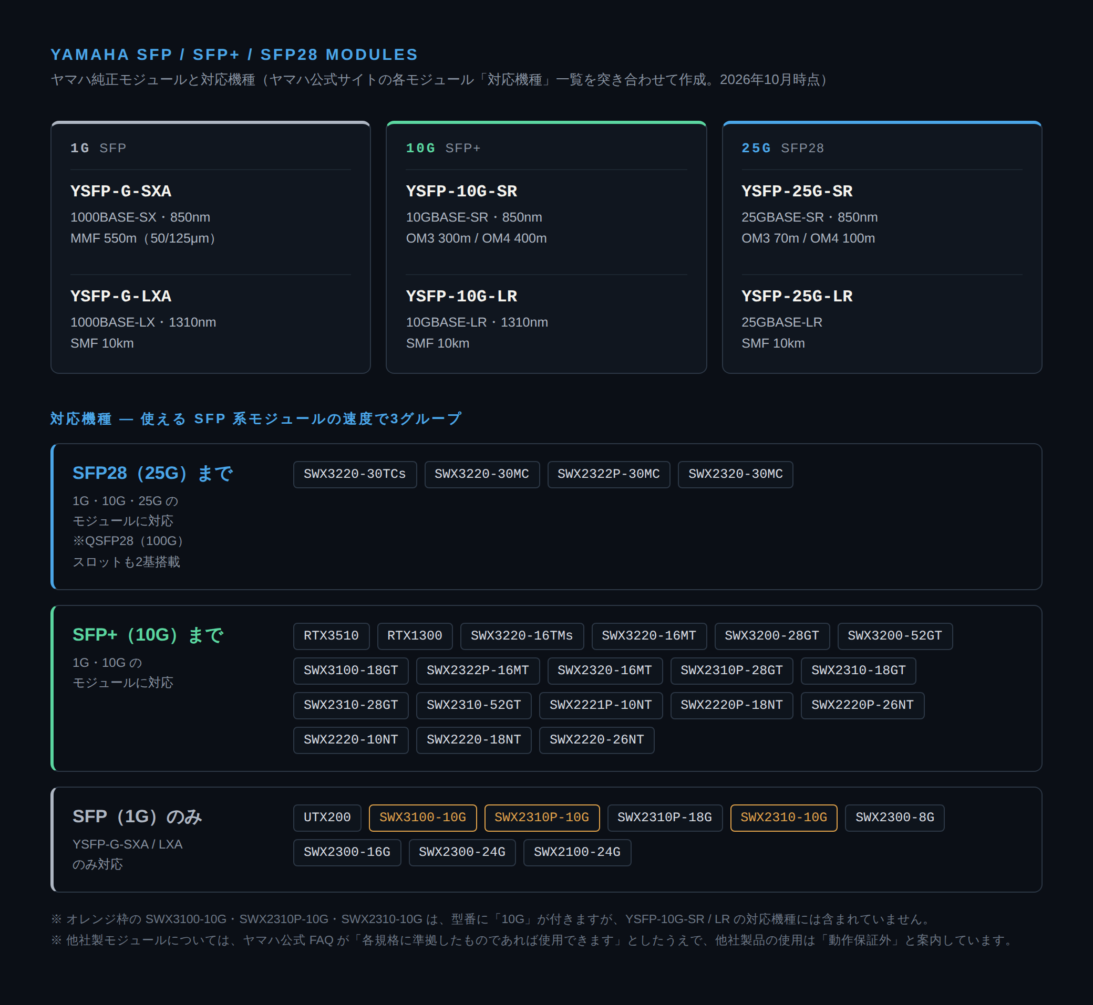This screenshot has width=1093, height=1005.
Task: Click the YSFP-25G-SR module heading
Action: tap(797, 191)
